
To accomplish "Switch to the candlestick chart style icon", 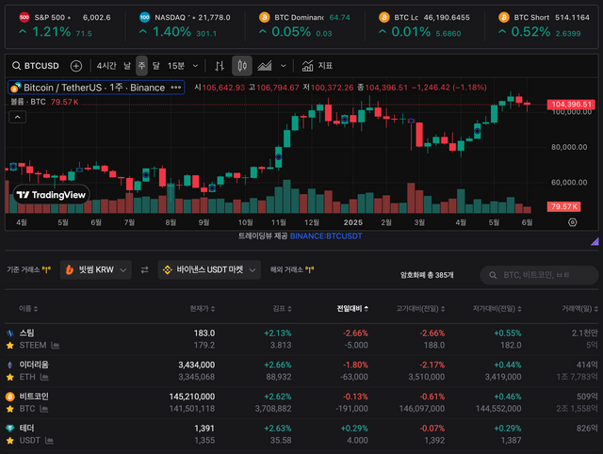I will 242,66.
